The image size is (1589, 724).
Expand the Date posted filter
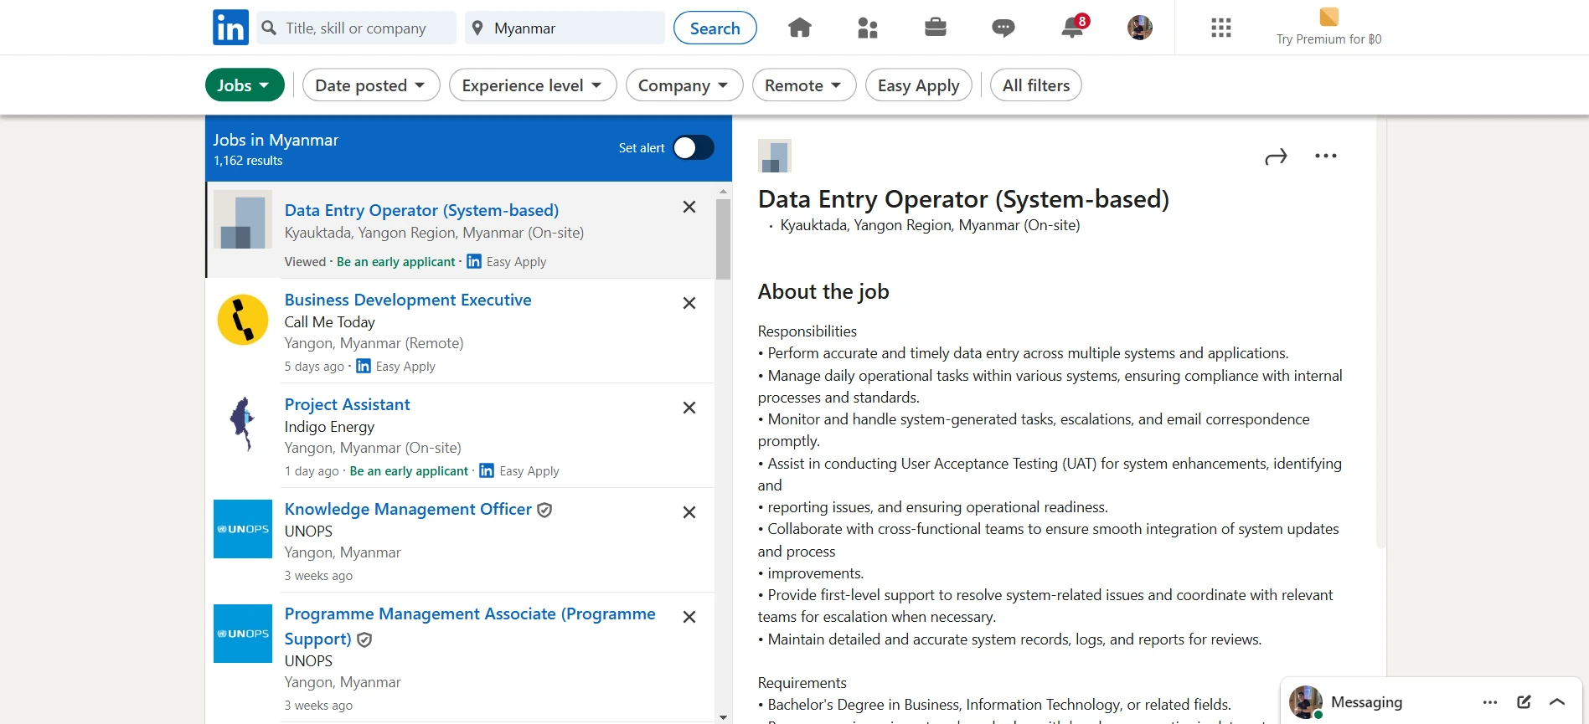pos(371,85)
